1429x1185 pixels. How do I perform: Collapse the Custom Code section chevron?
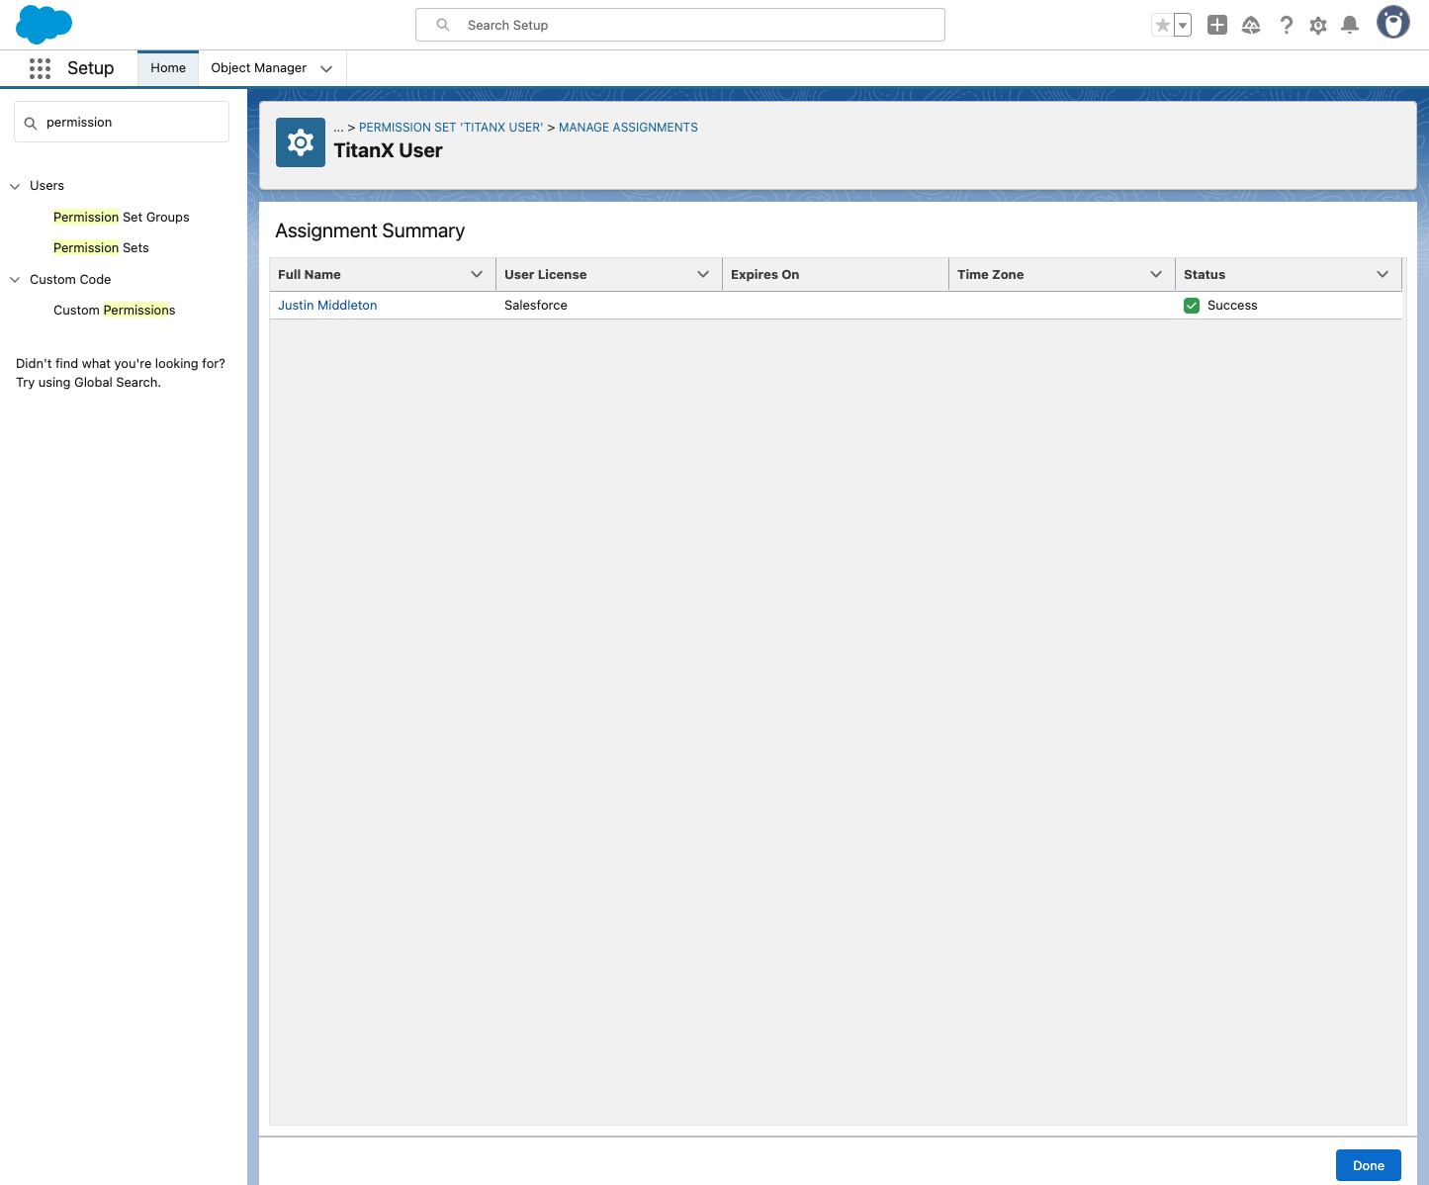click(15, 280)
